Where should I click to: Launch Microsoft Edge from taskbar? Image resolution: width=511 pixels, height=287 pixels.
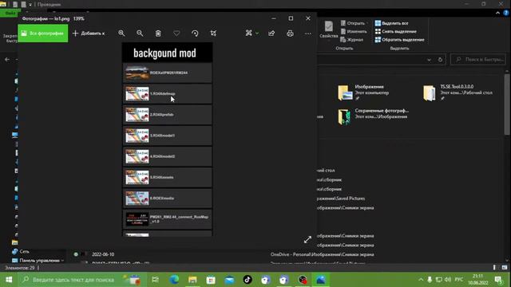click(x=174, y=280)
